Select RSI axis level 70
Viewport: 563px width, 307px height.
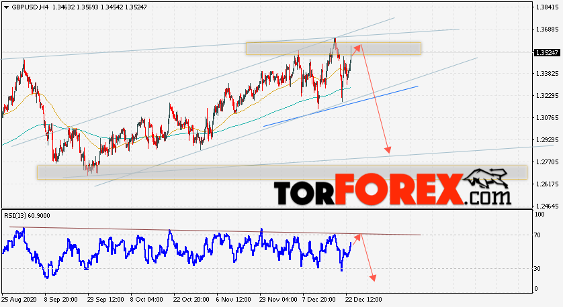537,235
